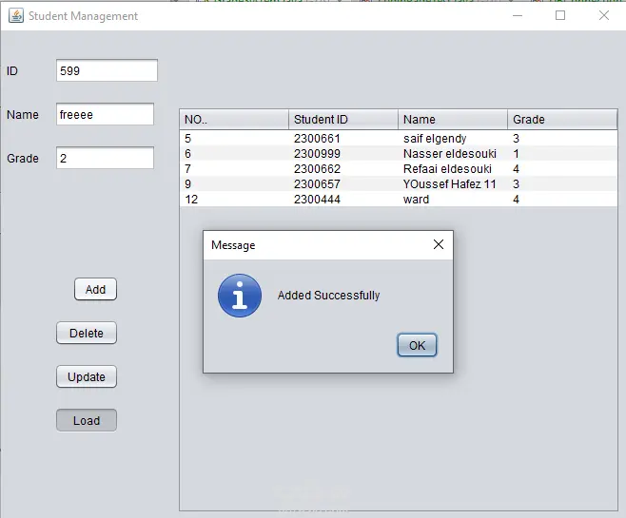Click Student ID cell 2300999
Image resolution: width=626 pixels, height=518 pixels.
(343, 154)
